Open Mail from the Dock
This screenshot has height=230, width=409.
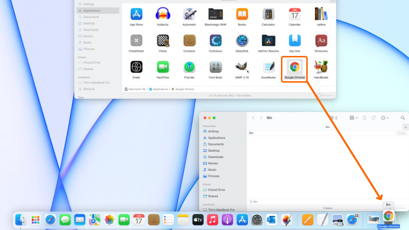[x=80, y=220]
